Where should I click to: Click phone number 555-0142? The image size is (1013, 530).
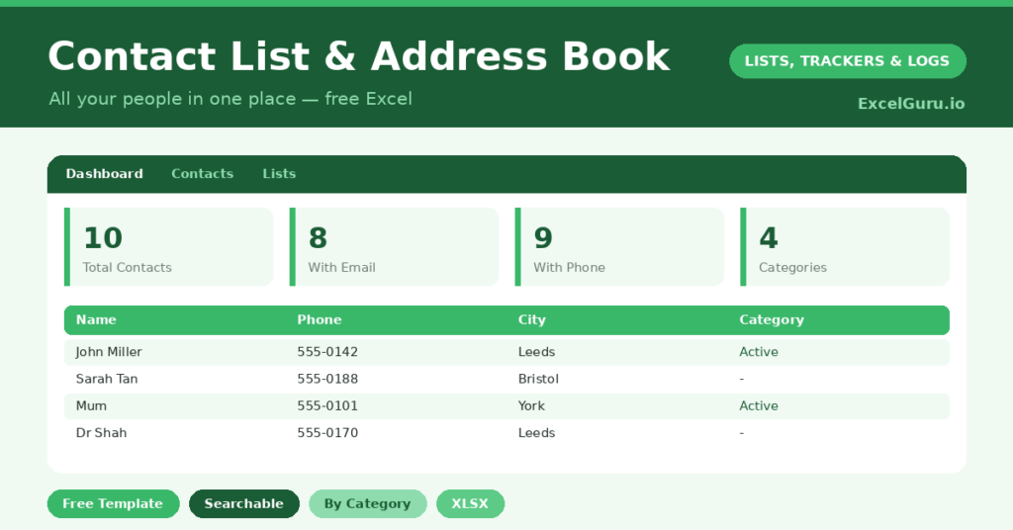click(x=327, y=352)
